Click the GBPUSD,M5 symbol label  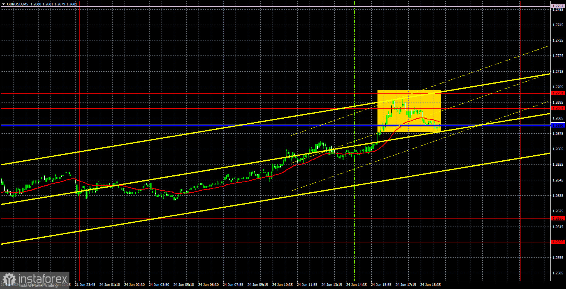[x=17, y=4]
